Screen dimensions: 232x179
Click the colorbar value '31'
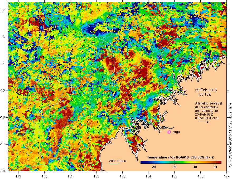tap(215, 167)
